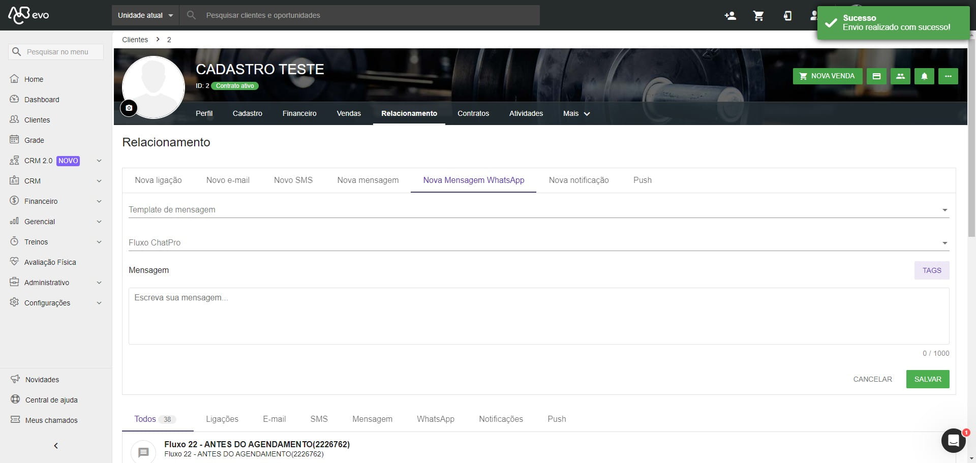Click the Sucesso notification toast

click(893, 22)
